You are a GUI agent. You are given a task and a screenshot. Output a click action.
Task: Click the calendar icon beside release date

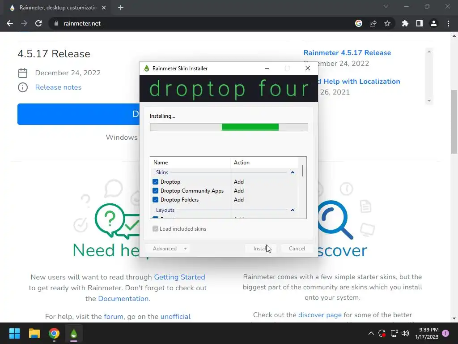tap(23, 73)
